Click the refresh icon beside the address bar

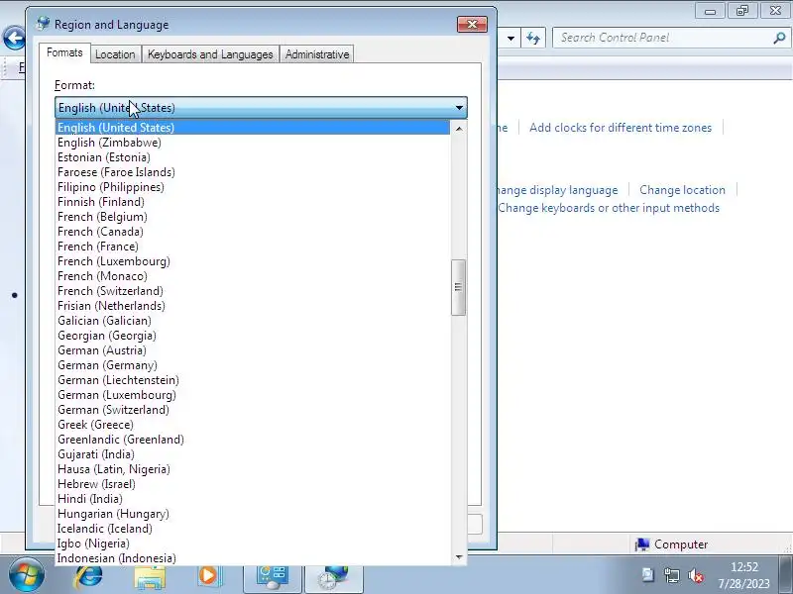533,38
